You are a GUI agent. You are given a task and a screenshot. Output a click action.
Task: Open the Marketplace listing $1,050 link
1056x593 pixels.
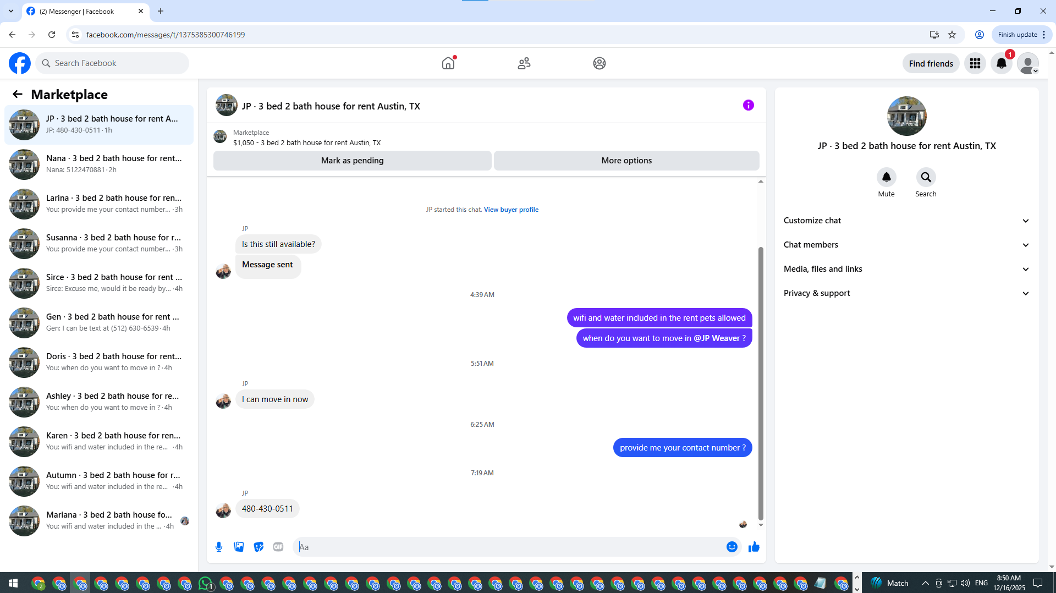tap(307, 143)
